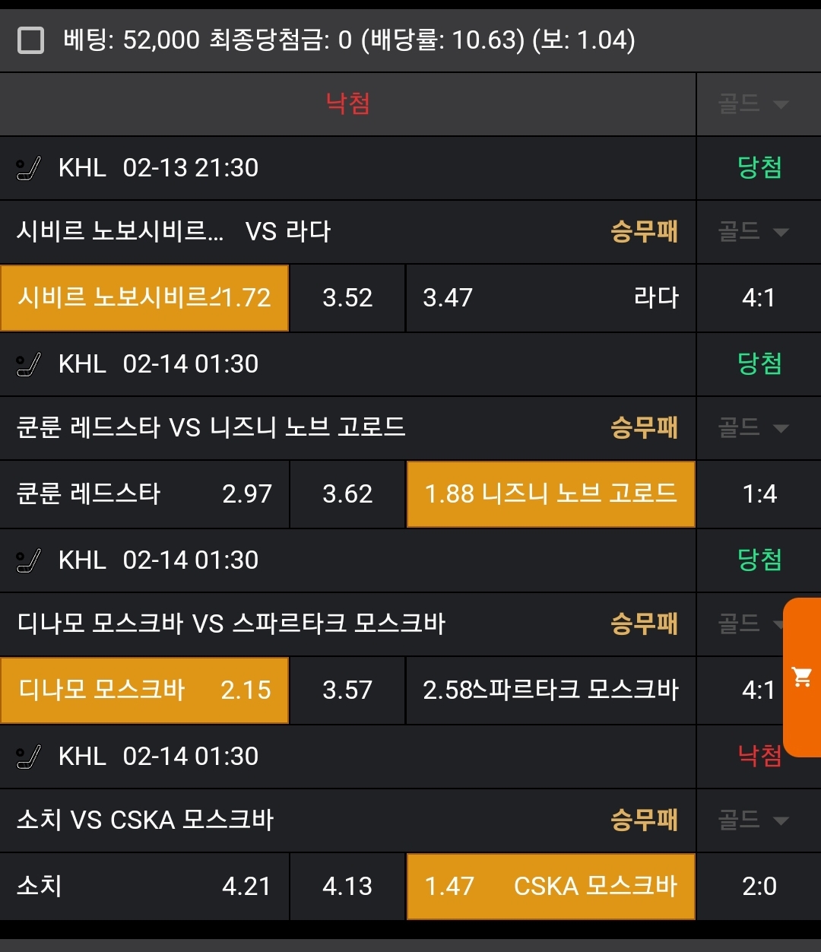Image resolution: width=821 pixels, height=952 pixels.
Task: Expand 골드 dropdown in 시비르 VS 라다 row
Action: pyautogui.click(x=753, y=232)
